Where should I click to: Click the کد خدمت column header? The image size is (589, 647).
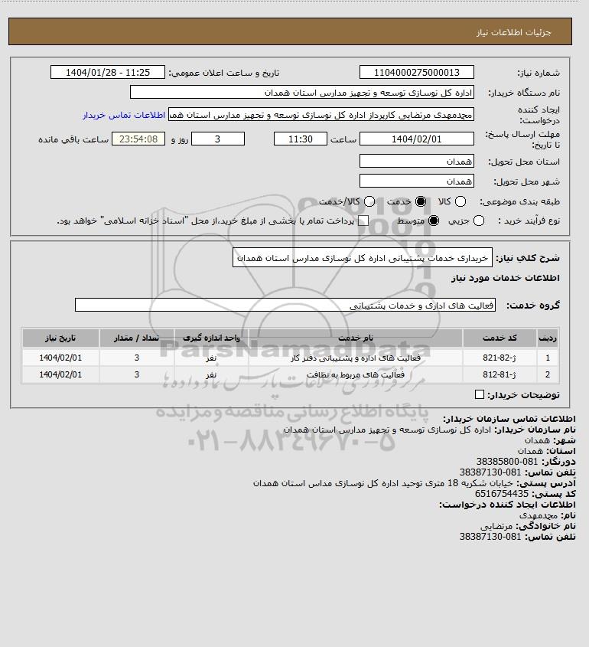(x=500, y=338)
